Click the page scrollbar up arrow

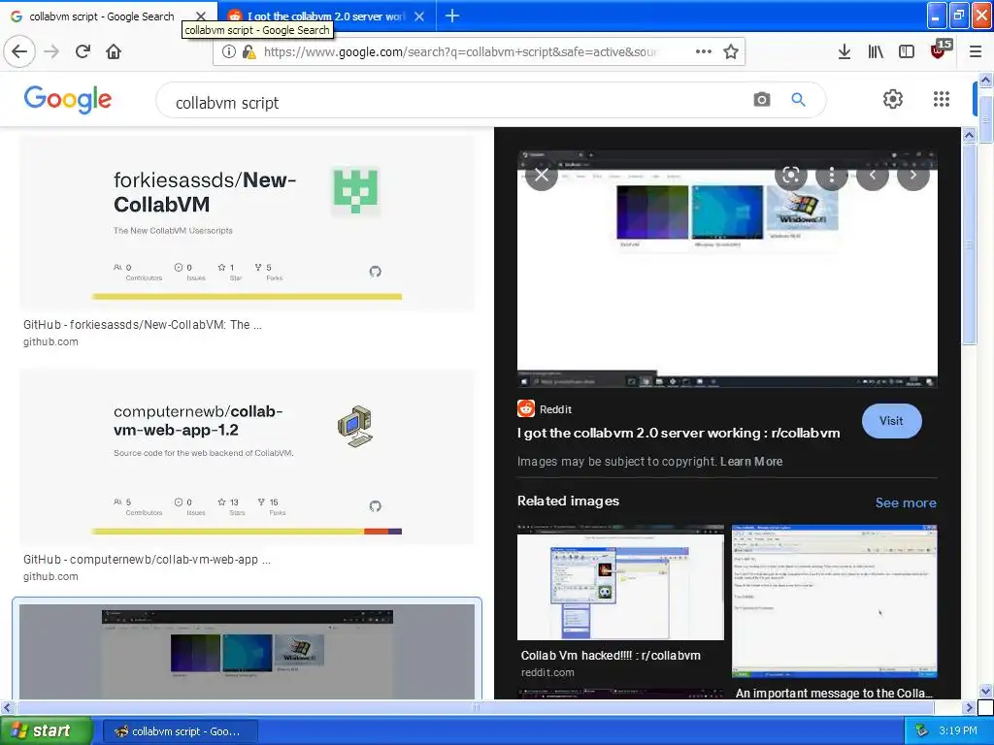(x=985, y=80)
